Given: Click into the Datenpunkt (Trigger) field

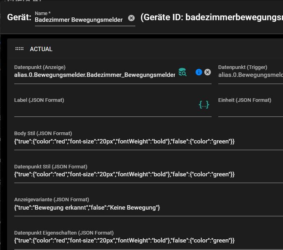Looking at the screenshot, I should click(x=250, y=74).
